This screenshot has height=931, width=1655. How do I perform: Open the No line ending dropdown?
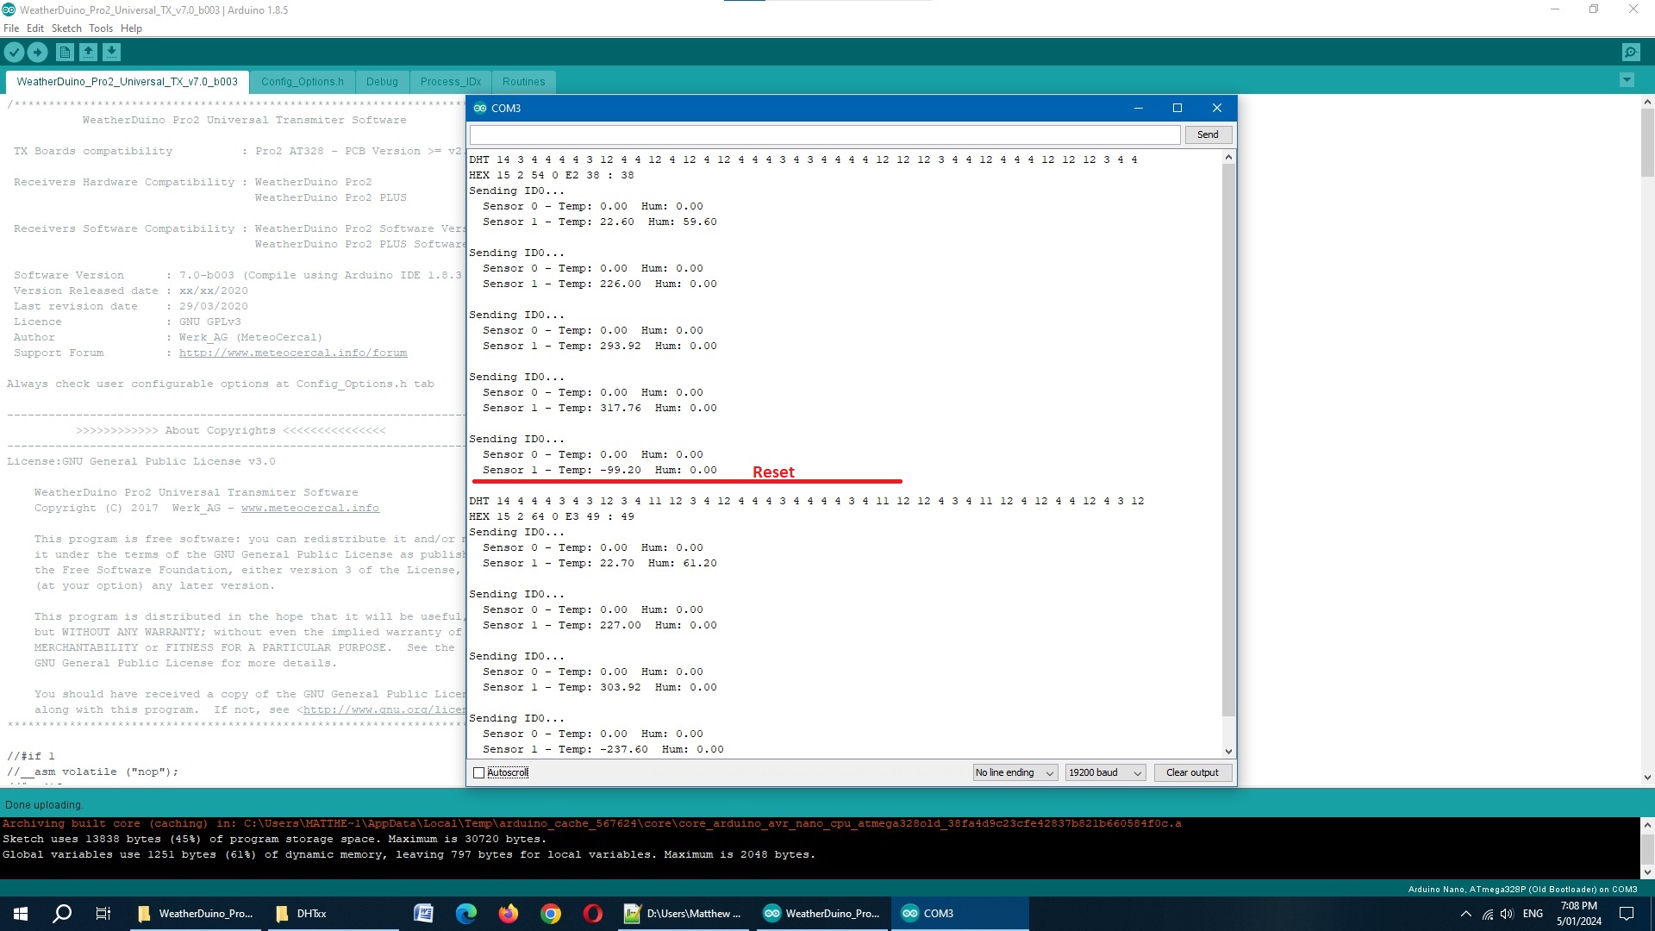pyautogui.click(x=1015, y=773)
